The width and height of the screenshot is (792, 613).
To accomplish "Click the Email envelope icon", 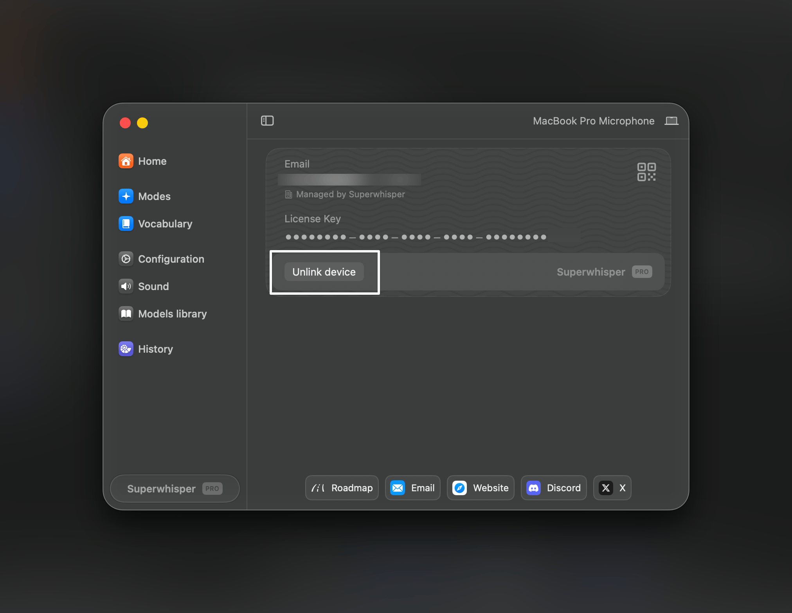I will [x=398, y=488].
